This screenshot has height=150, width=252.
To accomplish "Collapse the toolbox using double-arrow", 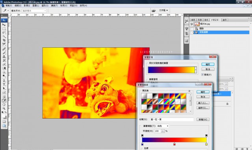I will pos(2,15).
